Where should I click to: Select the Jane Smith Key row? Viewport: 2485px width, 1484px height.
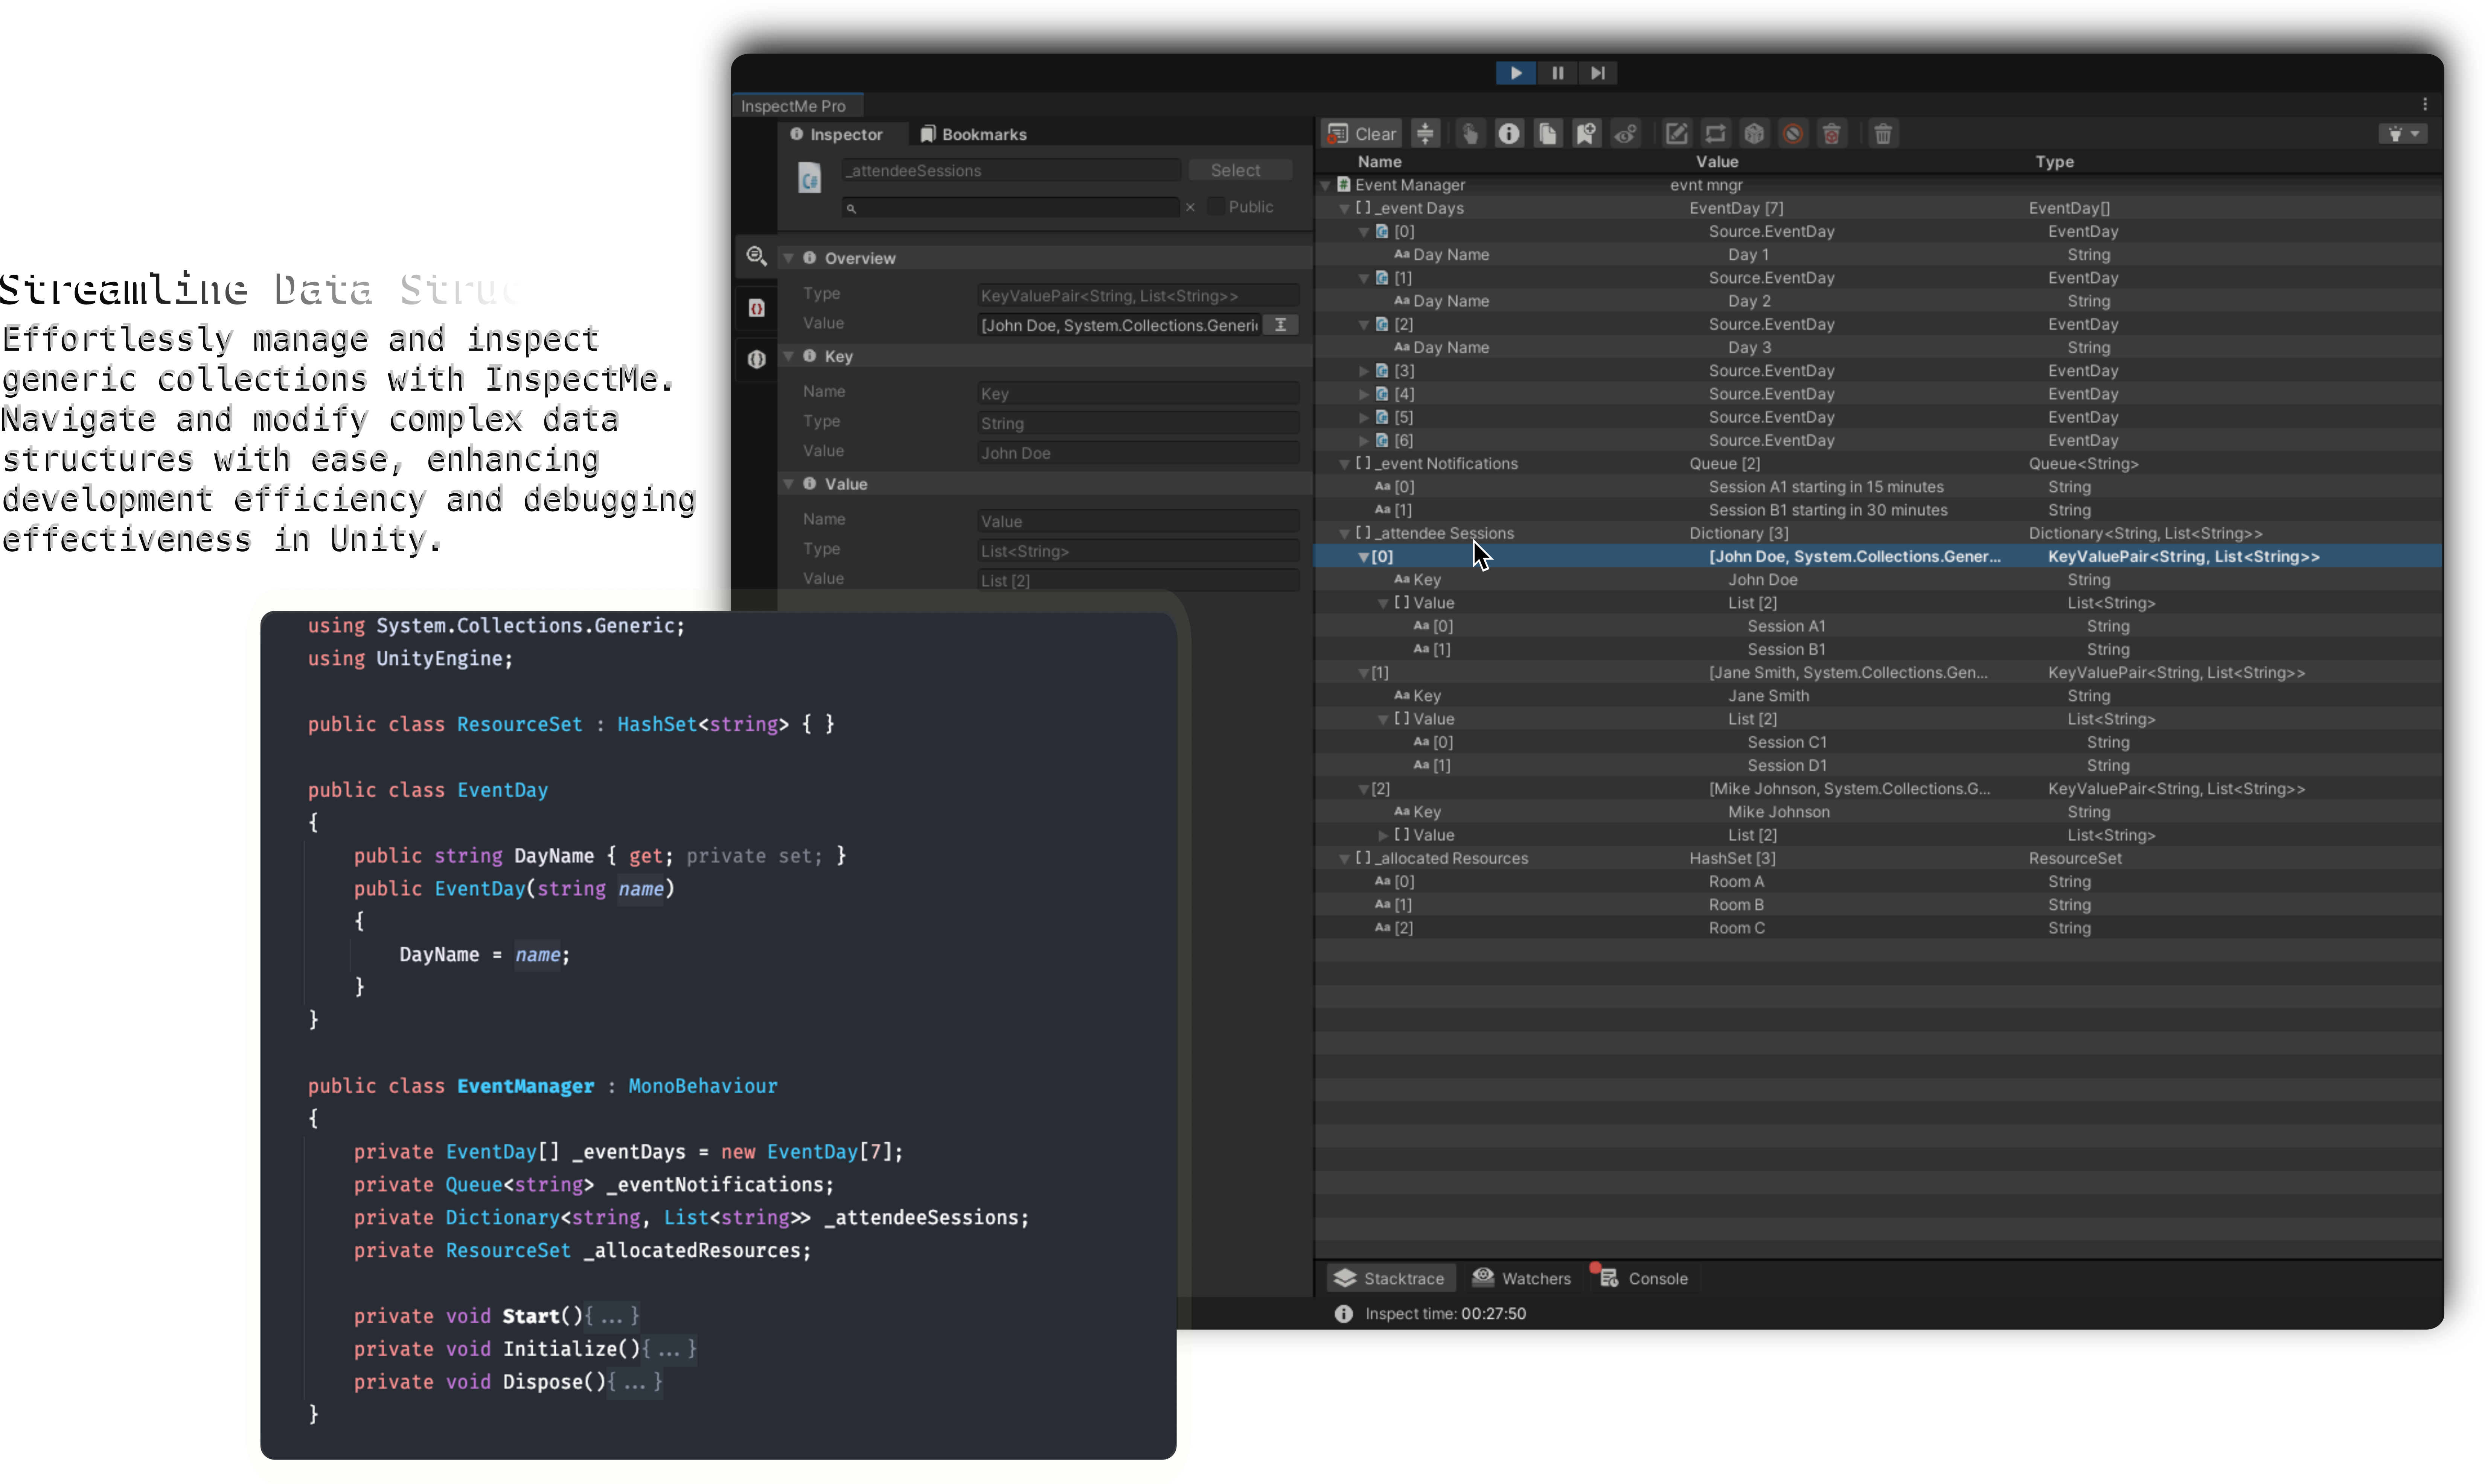[1879, 696]
